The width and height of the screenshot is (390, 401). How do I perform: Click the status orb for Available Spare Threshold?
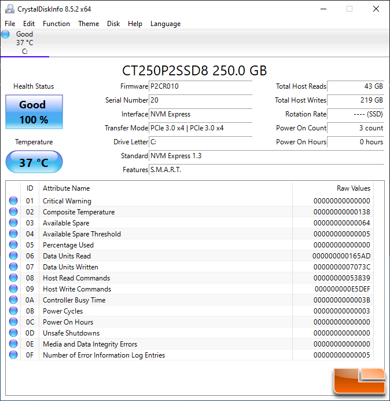pos(13,234)
